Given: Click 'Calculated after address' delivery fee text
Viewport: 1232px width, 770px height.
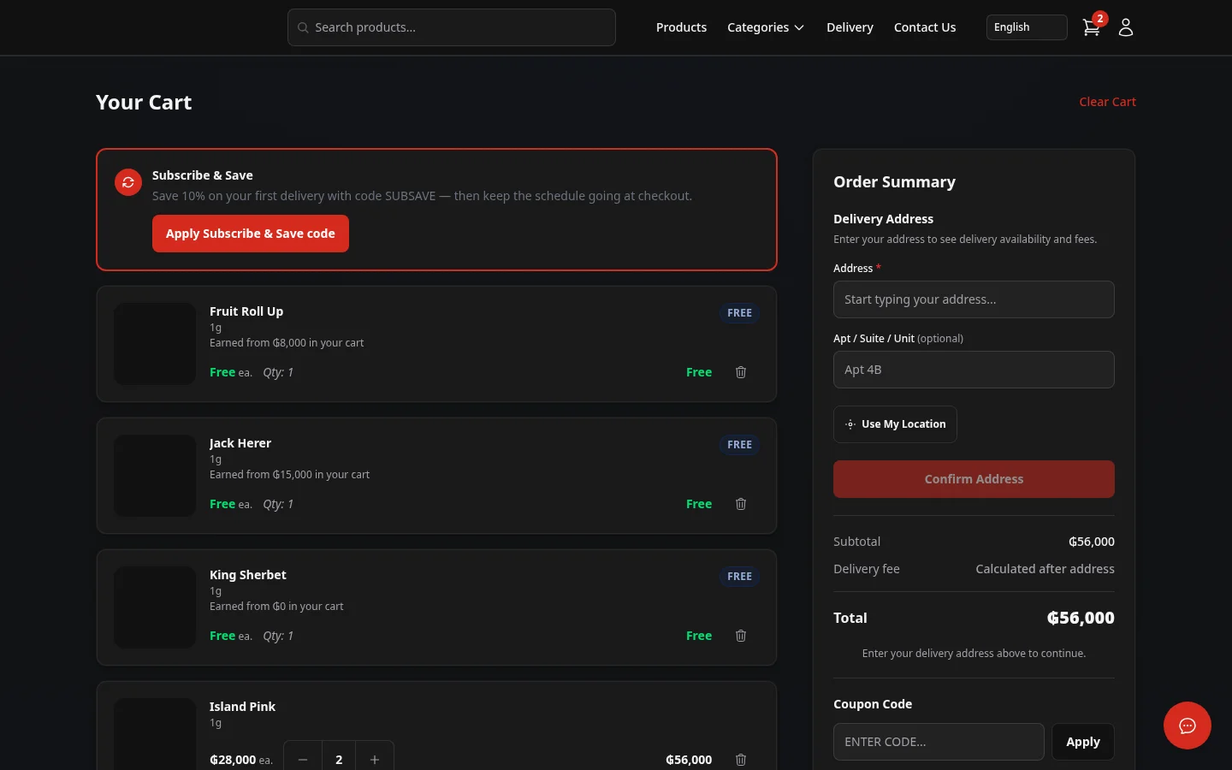Looking at the screenshot, I should tap(1045, 569).
